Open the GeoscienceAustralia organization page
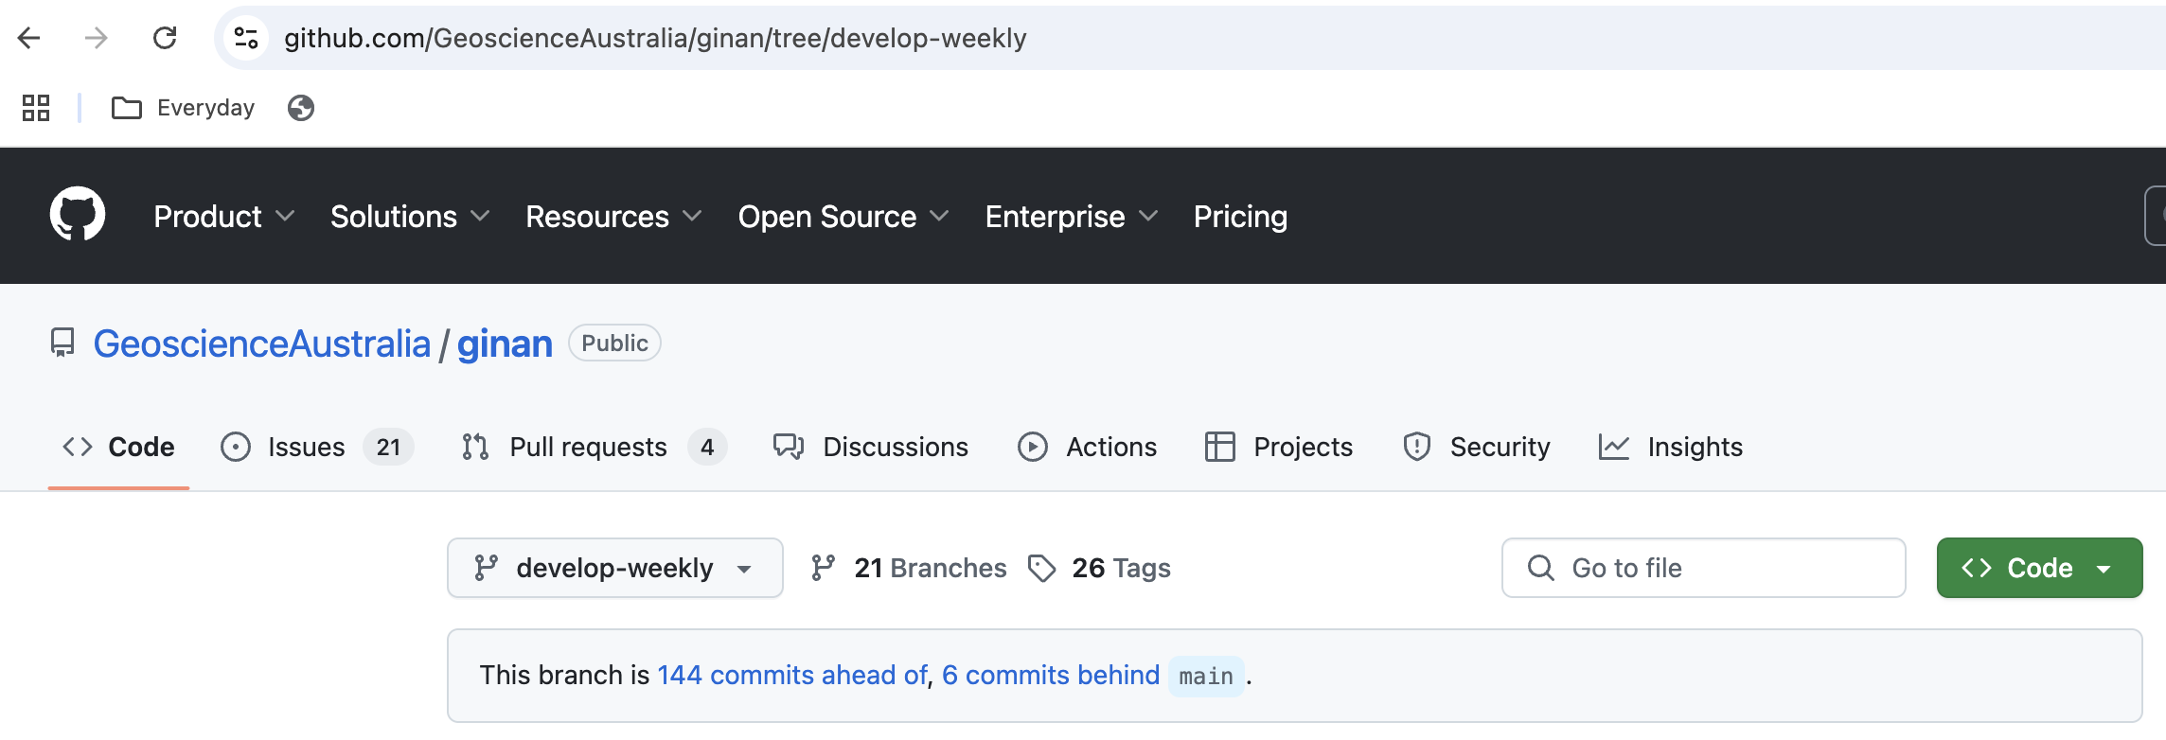 [262, 344]
